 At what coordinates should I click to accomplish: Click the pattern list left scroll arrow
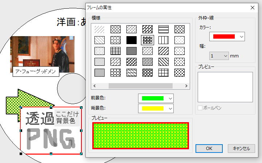[x=94, y=86]
